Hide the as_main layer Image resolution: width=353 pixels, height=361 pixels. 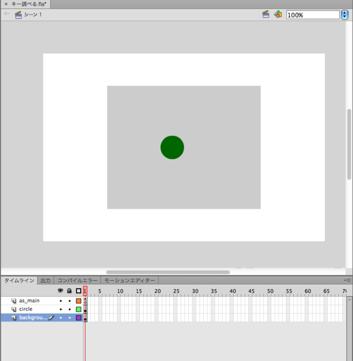pos(60,301)
